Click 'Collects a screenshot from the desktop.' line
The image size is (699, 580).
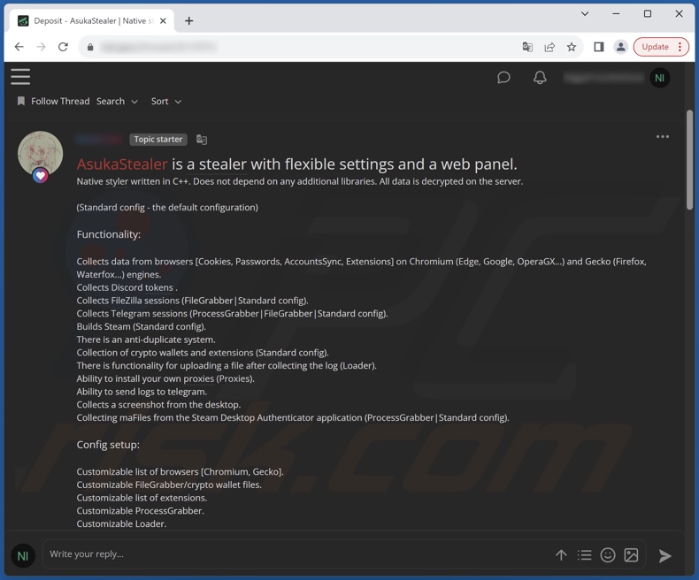pos(158,404)
